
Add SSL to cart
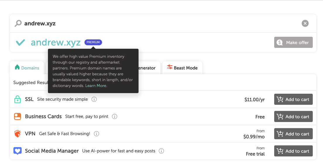pyautogui.click(x=293, y=99)
